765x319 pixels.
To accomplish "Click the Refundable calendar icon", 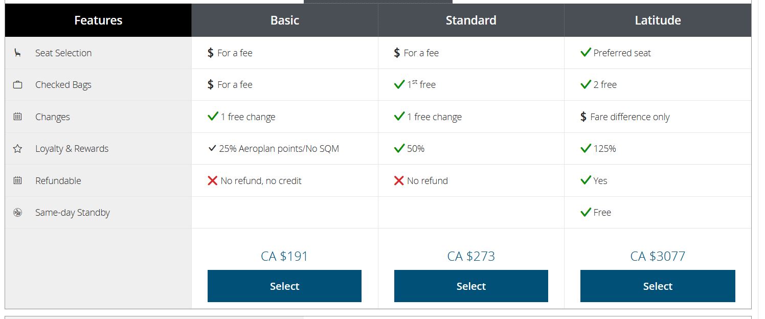I will click(x=17, y=180).
